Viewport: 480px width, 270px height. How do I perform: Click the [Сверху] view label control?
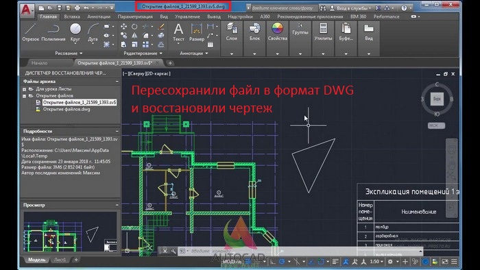click(x=136, y=74)
